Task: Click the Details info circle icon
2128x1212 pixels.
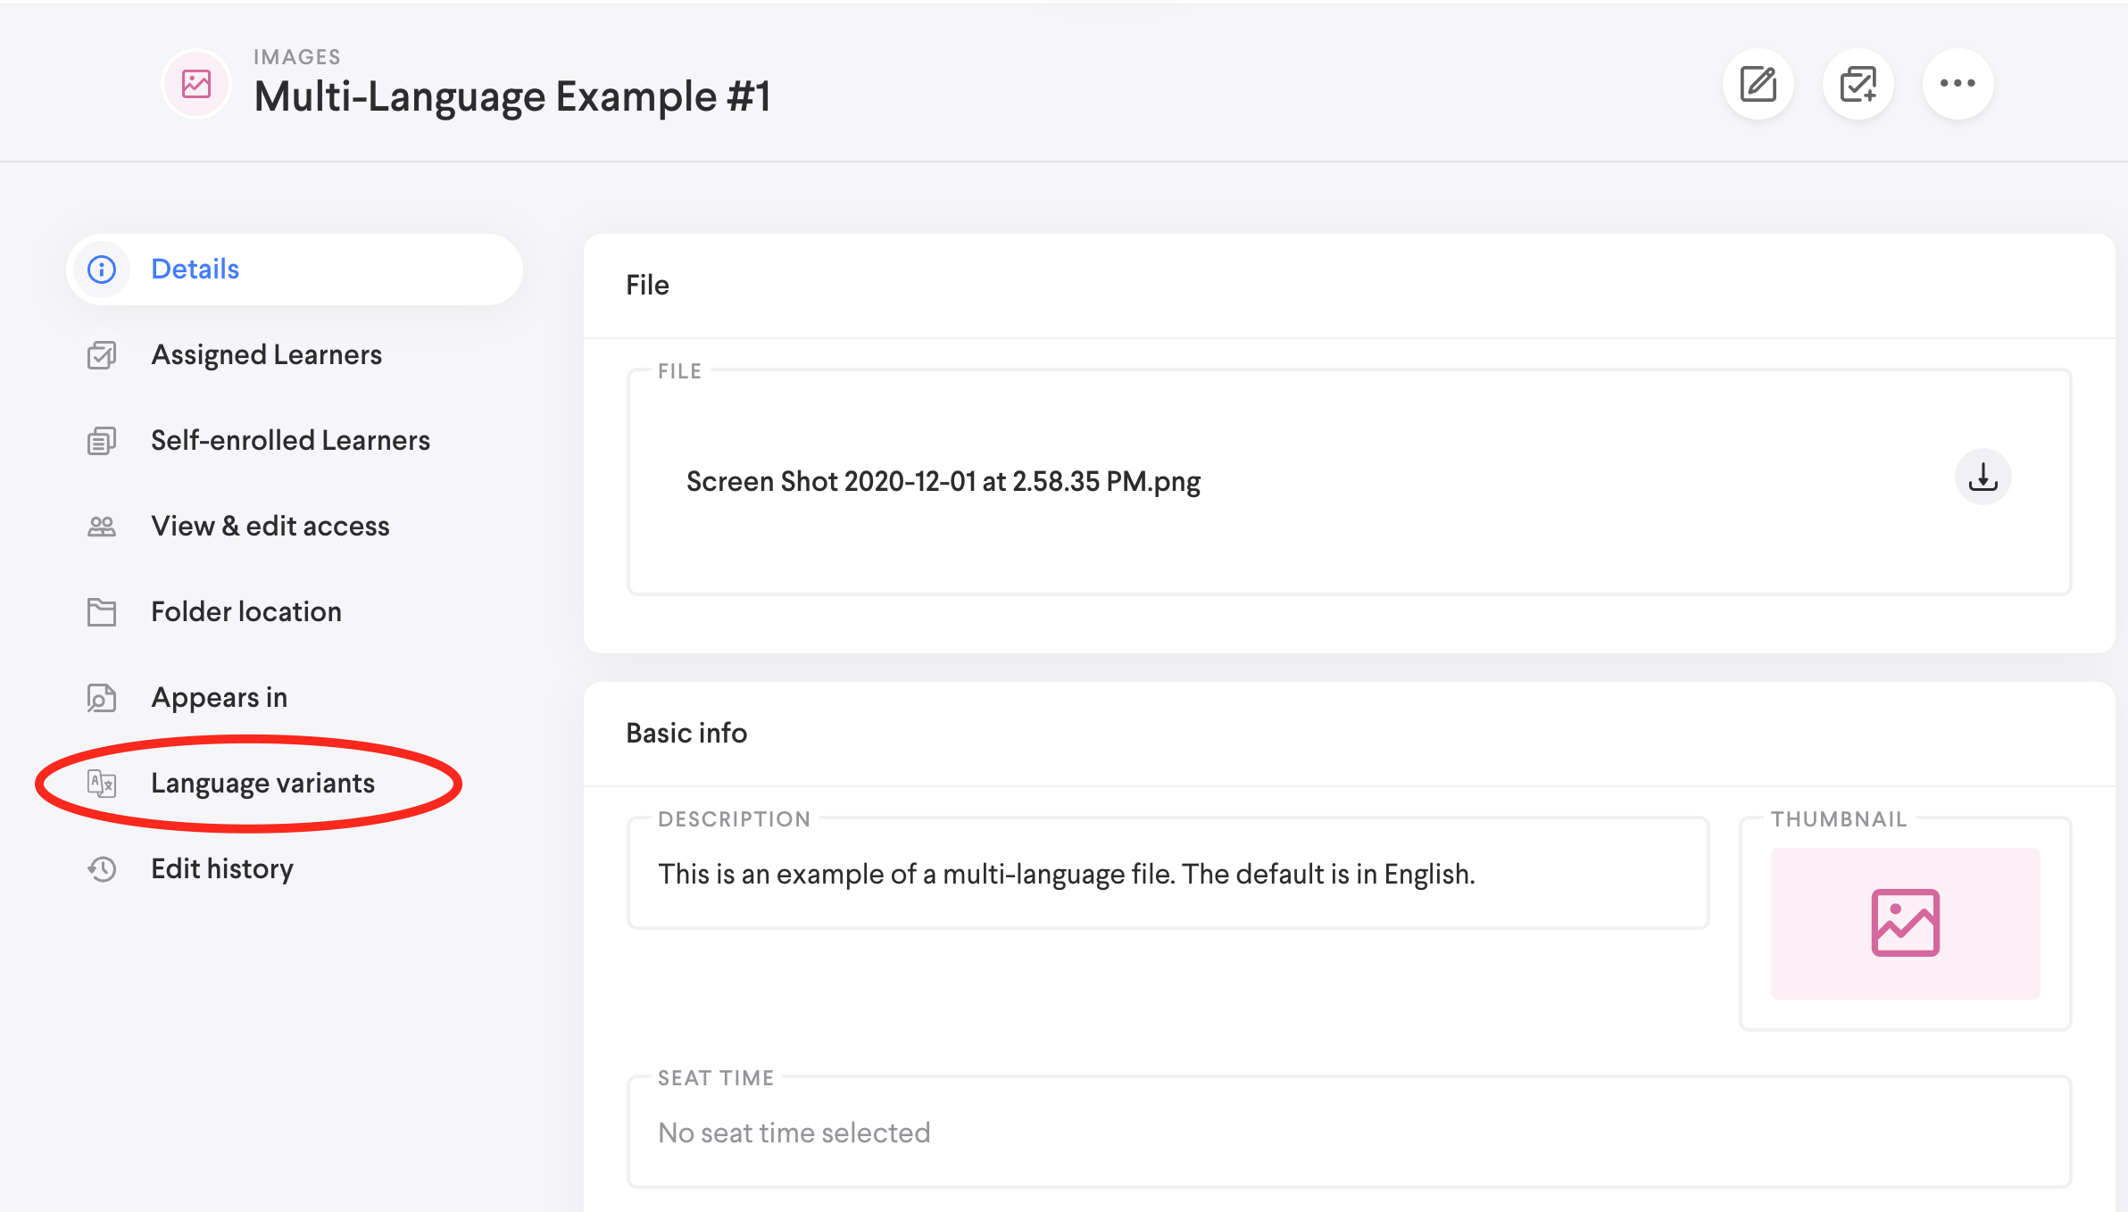Action: tap(102, 270)
